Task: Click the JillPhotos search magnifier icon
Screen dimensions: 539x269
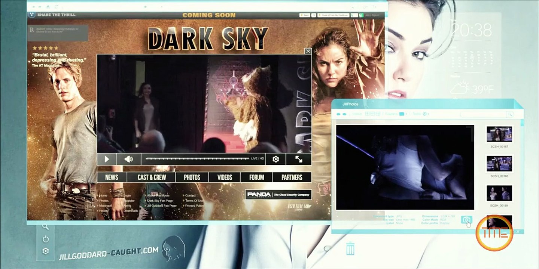Action: pos(509,114)
